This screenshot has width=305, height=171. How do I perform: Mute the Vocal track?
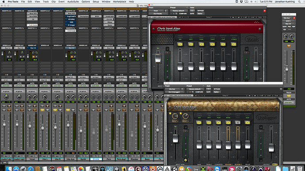[35, 110]
